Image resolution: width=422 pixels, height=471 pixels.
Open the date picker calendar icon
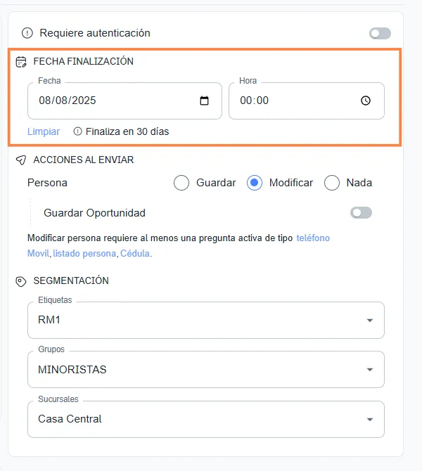[205, 101]
